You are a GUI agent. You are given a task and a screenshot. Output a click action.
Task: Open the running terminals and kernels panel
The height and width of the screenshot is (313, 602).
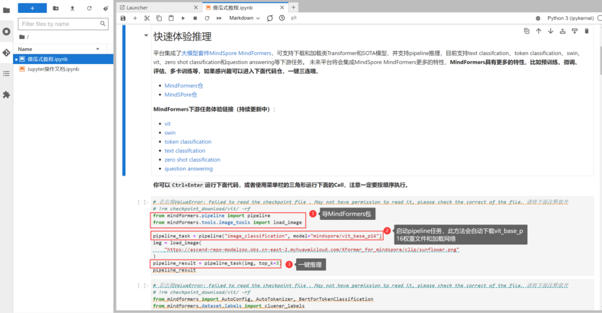[6, 31]
